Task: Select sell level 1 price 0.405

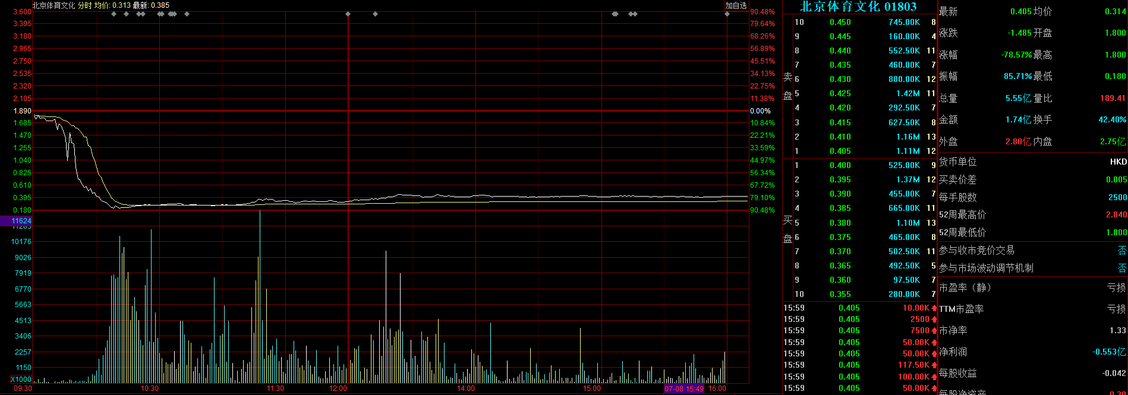Action: [x=840, y=151]
